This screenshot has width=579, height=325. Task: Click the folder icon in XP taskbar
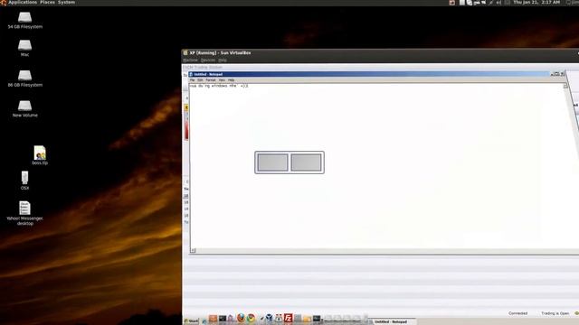pos(307,319)
